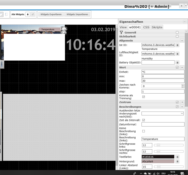Viewport: 188px width, 175px height.
Task: Open Ausblenden letzte Änderungszeit dropdown
Action: click(162, 113)
